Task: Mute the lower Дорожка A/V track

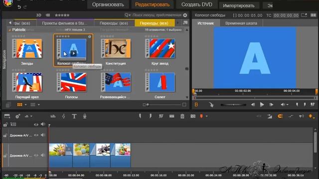Action: pos(43,155)
